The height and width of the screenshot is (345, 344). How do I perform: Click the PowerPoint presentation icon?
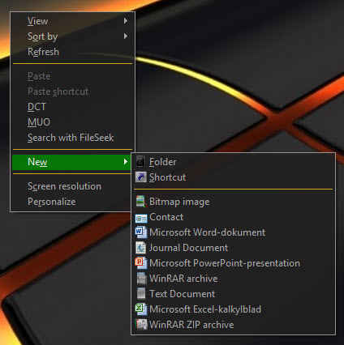pos(141,263)
